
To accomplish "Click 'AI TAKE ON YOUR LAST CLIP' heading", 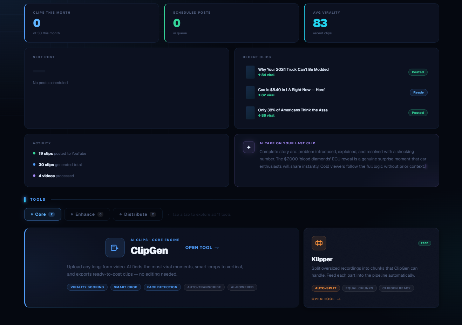I will (x=287, y=143).
